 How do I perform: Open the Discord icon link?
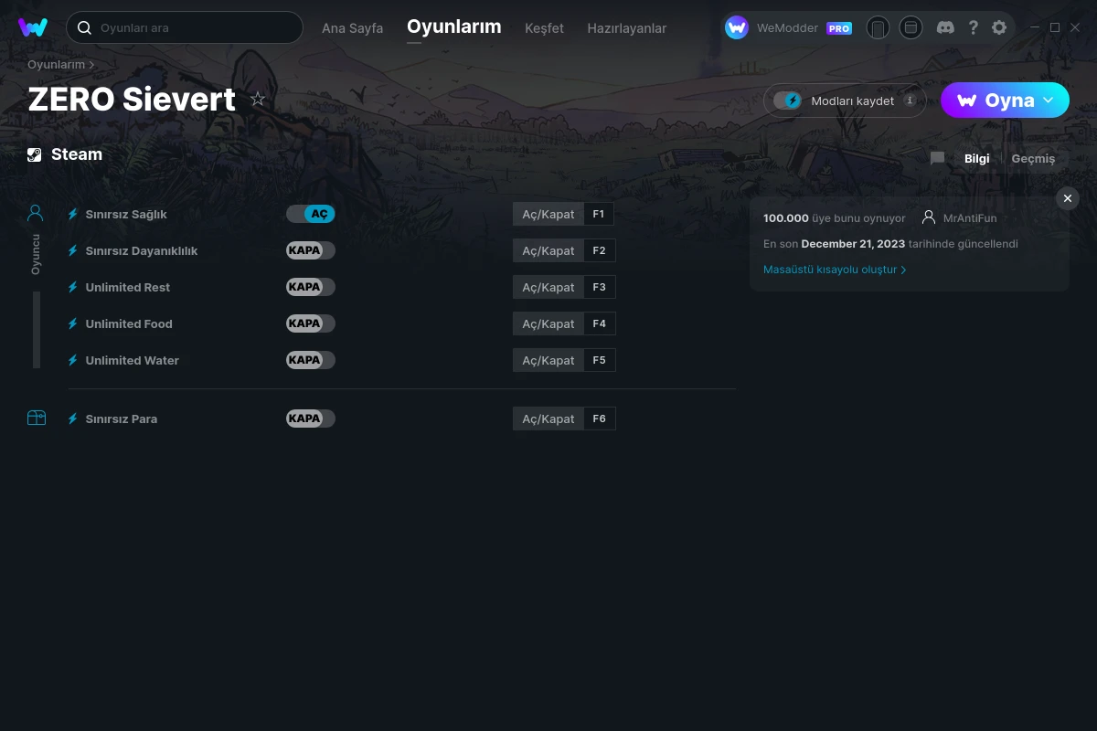coord(946,27)
